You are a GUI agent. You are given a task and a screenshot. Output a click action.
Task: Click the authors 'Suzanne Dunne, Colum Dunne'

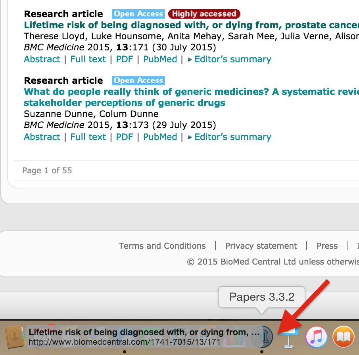point(91,114)
